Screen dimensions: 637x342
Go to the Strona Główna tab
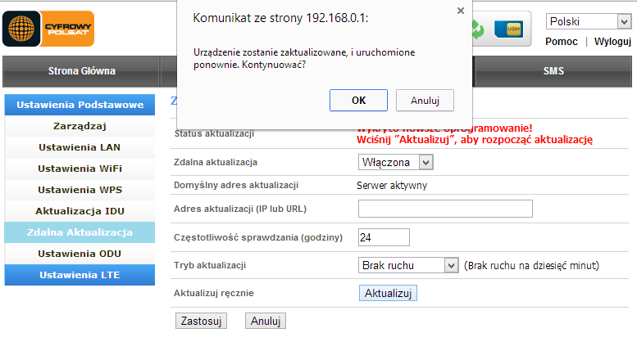point(82,71)
